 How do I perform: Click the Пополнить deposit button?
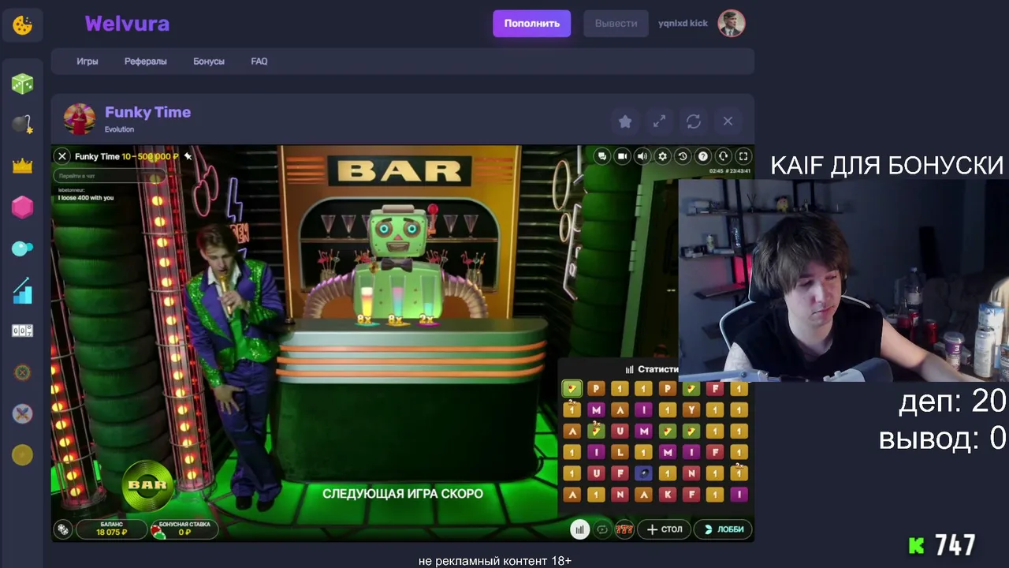[x=532, y=24]
